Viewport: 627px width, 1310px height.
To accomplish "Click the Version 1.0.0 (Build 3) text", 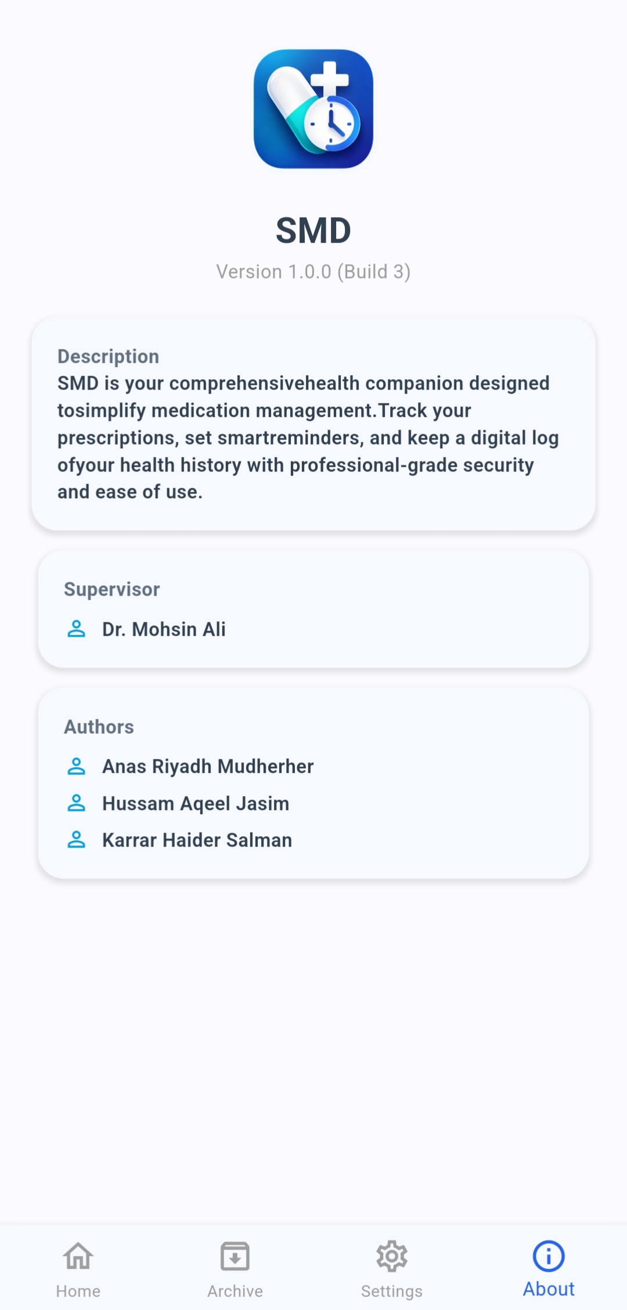I will (313, 272).
